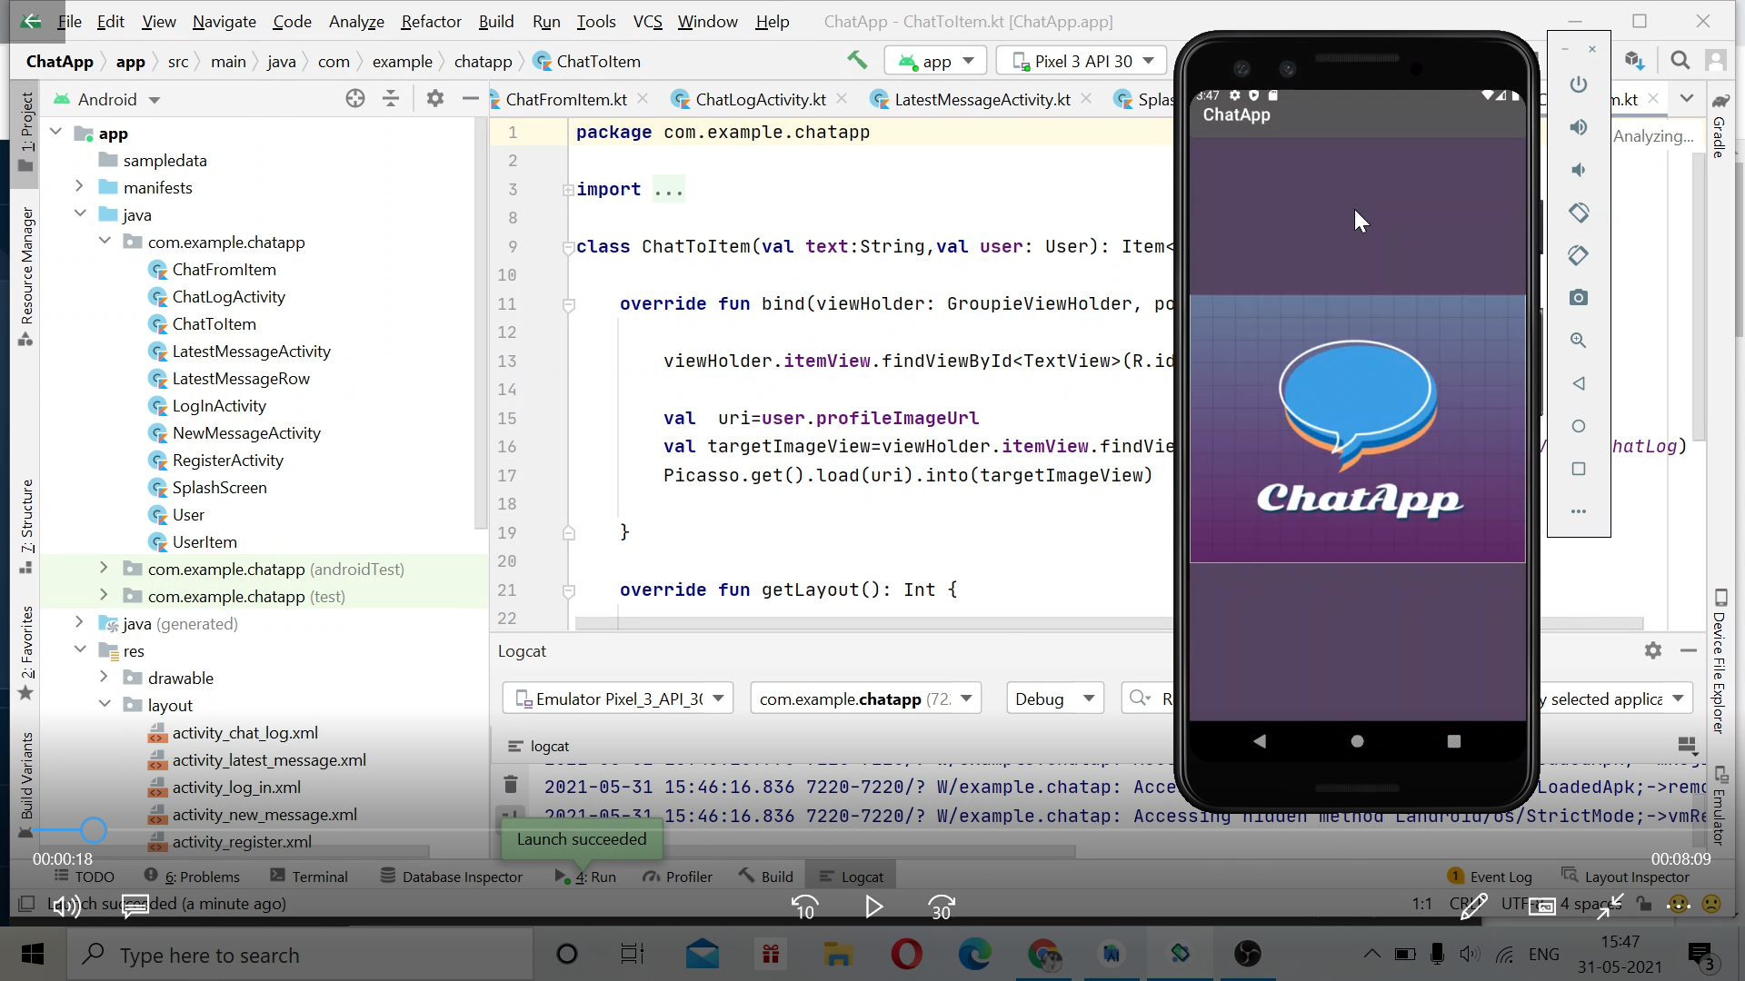Screen dimensions: 1745x981
Task: Toggle read-only lock icon in status bar
Action: pos(1643,904)
